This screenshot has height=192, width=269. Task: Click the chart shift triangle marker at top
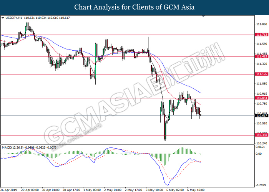pos(203,16)
